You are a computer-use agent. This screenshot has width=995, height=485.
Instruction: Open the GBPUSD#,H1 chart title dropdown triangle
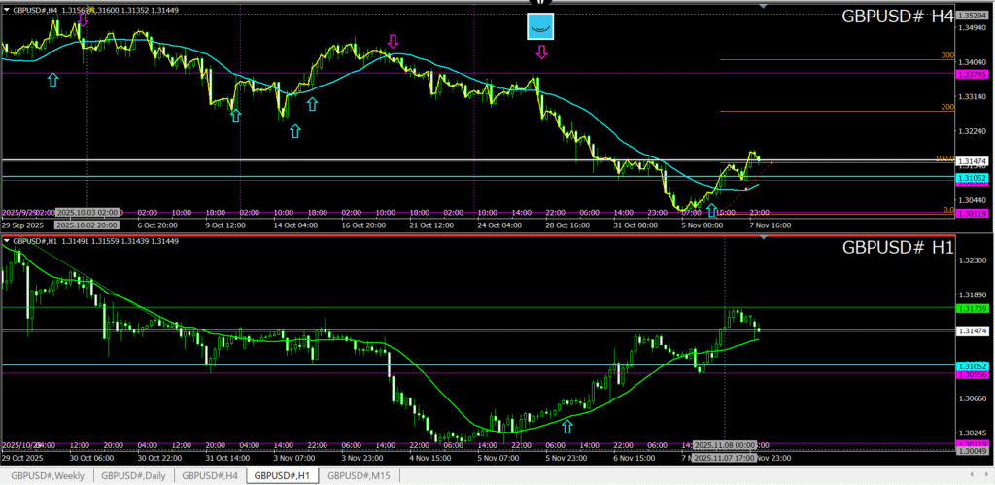7,240
